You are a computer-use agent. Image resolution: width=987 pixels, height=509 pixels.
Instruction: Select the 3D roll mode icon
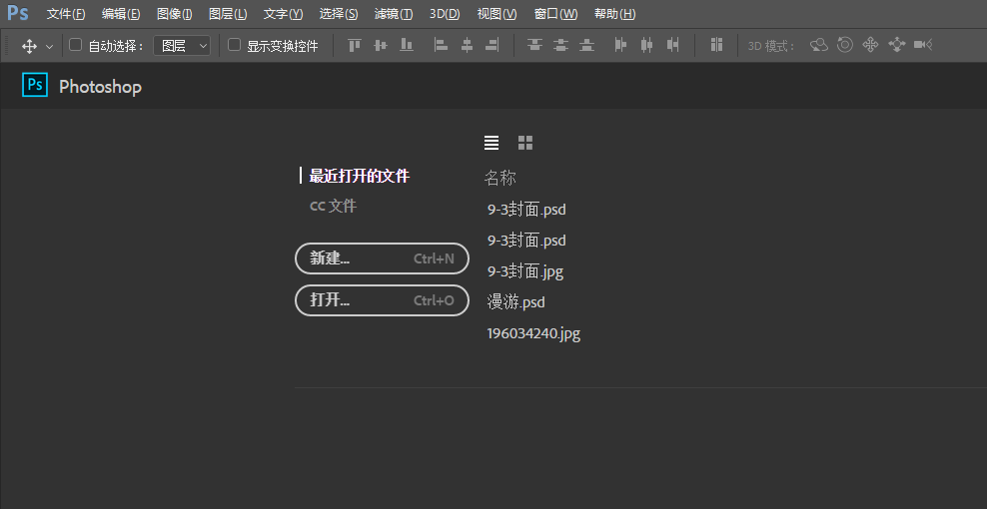tap(845, 45)
